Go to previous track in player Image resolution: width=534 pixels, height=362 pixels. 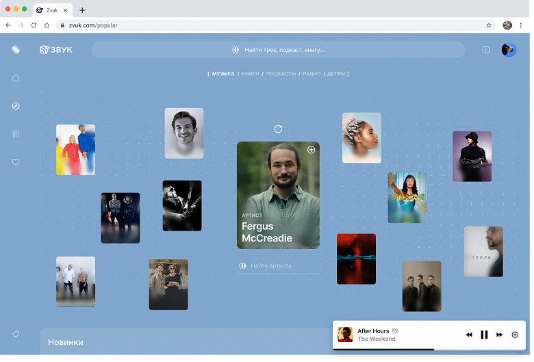[x=469, y=335]
